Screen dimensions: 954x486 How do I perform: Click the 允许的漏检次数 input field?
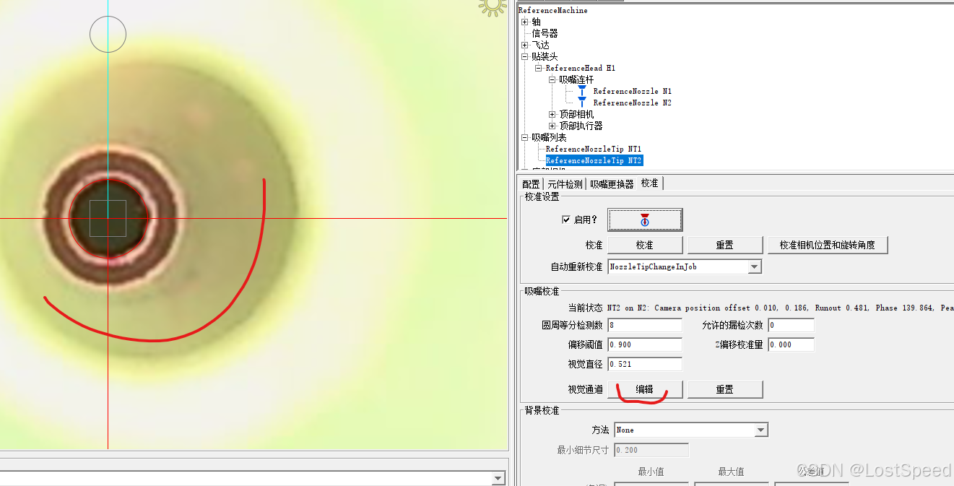point(791,326)
